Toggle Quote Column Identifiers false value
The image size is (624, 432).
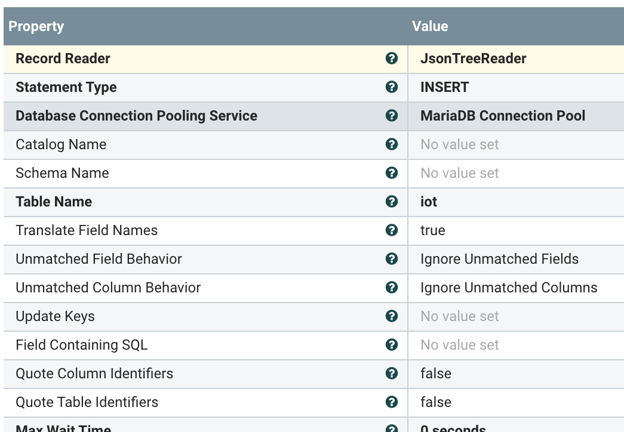pyautogui.click(x=436, y=374)
